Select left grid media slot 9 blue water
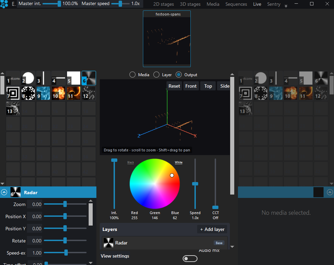Viewport: 334px width, 265px height. (43, 93)
